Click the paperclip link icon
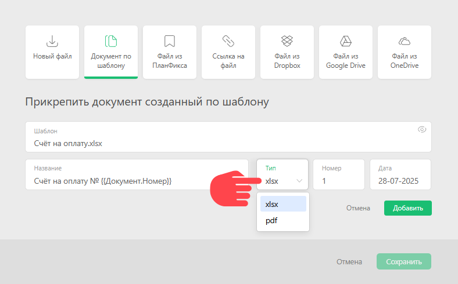Image resolution: width=458 pixels, height=284 pixels. point(228,41)
